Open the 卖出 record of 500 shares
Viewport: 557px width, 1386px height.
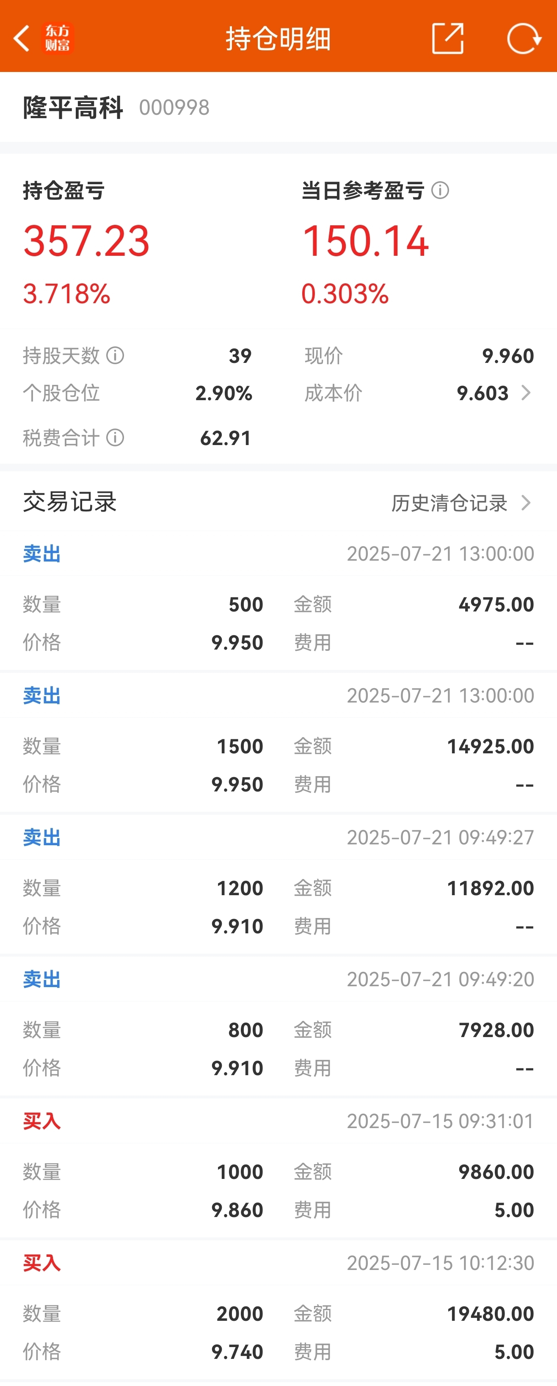[x=278, y=600]
